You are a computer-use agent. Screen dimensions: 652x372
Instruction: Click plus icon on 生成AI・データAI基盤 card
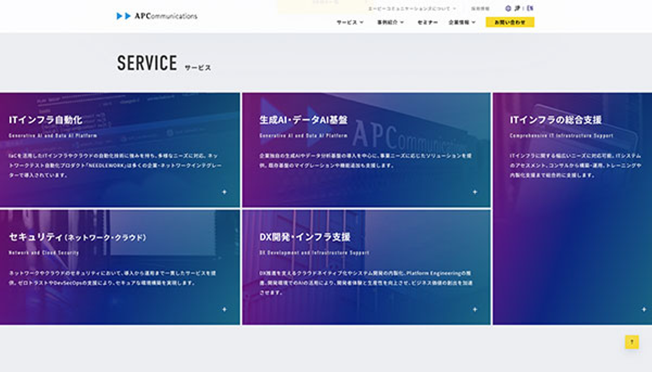pos(475,192)
